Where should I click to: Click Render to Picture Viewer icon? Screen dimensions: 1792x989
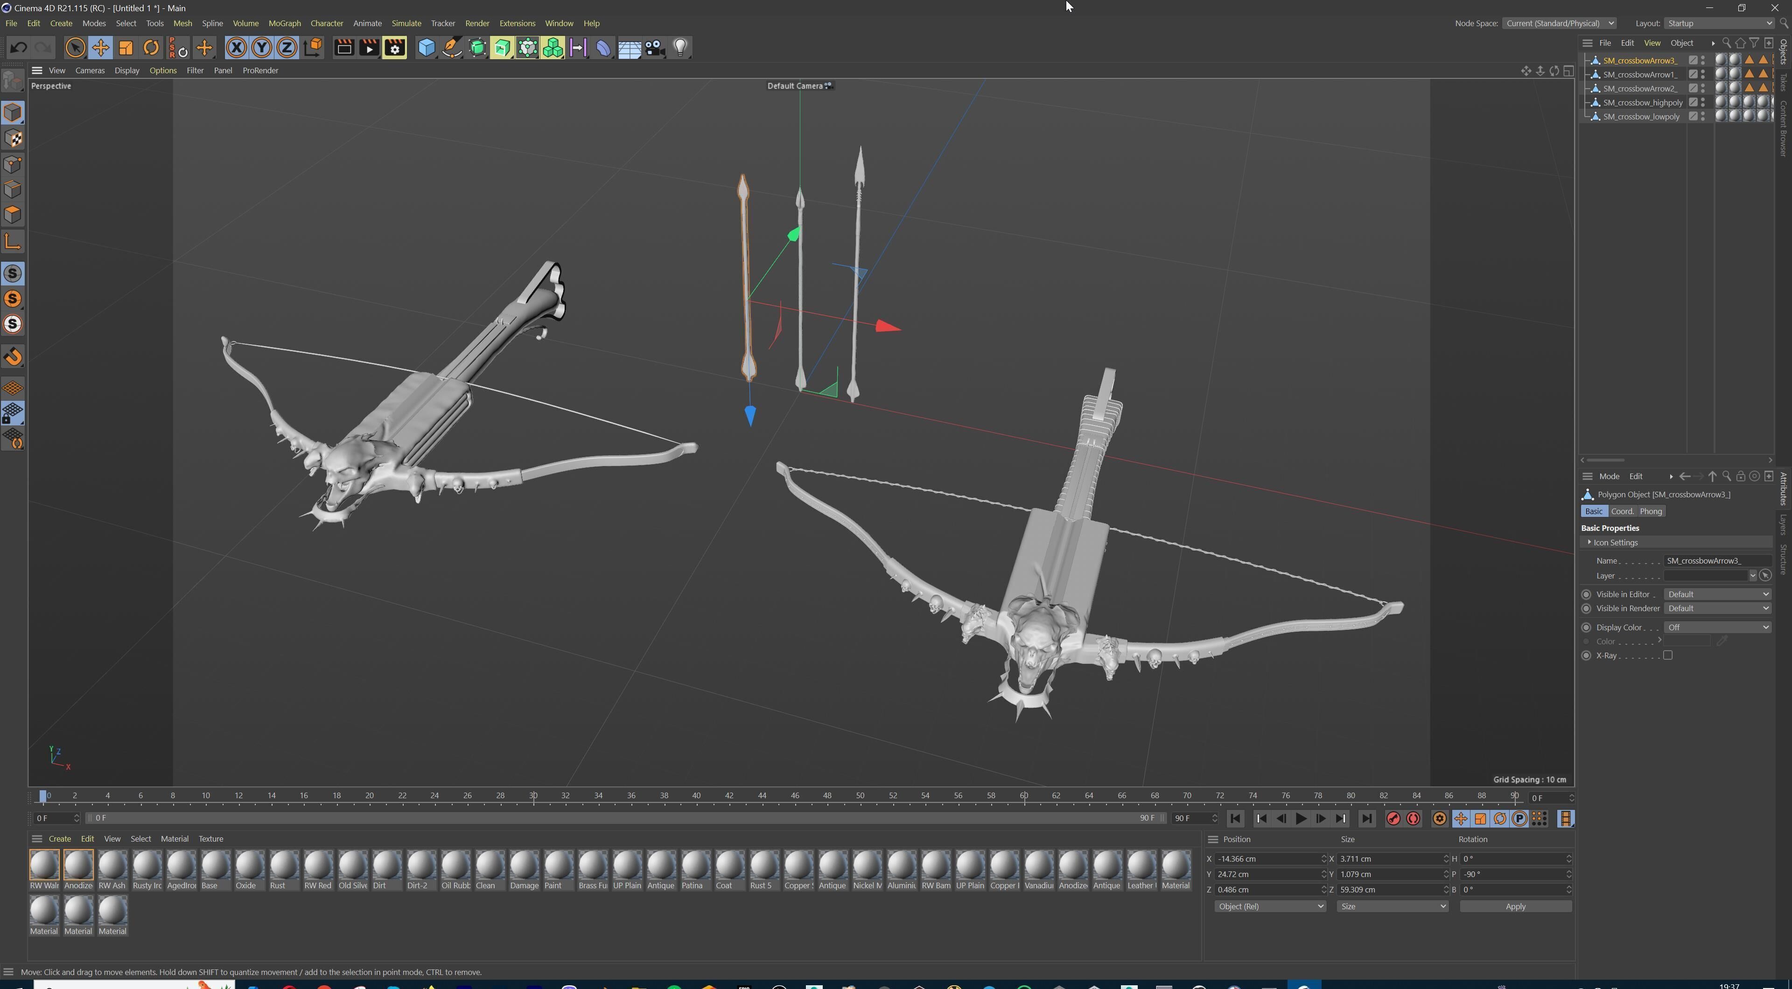[369, 47]
